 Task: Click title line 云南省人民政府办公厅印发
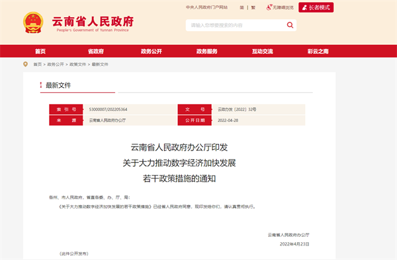tap(179, 147)
